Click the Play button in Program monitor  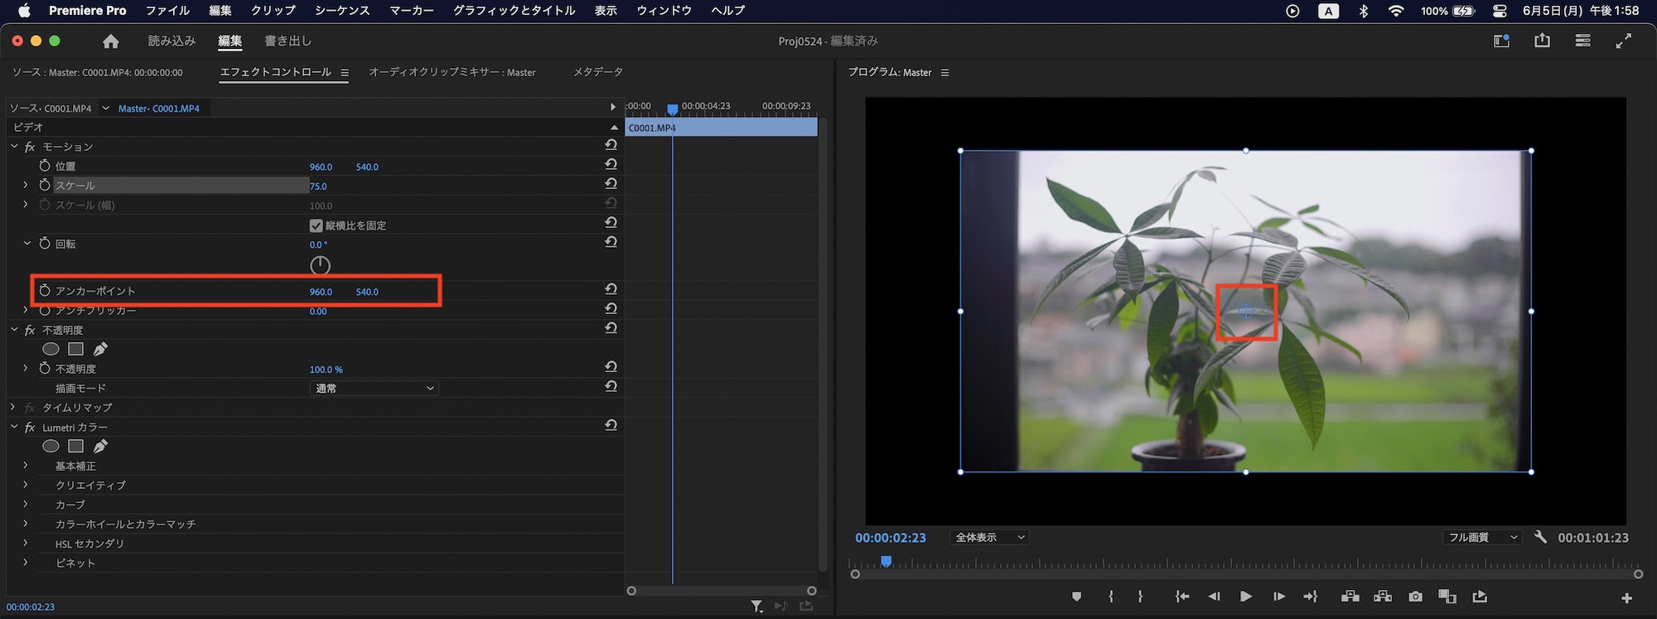point(1245,597)
